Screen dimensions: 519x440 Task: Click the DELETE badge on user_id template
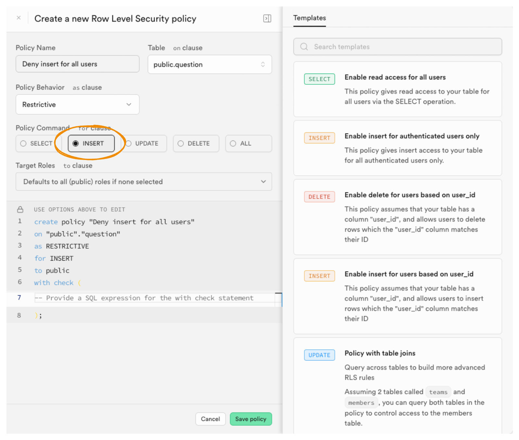[x=319, y=197]
